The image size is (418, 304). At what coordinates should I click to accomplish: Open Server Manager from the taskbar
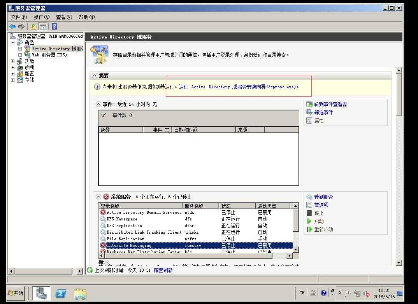(41, 294)
